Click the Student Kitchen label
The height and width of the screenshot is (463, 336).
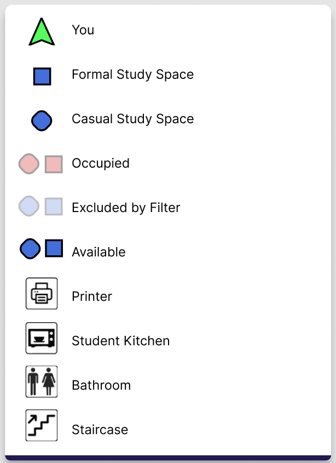[x=120, y=341]
